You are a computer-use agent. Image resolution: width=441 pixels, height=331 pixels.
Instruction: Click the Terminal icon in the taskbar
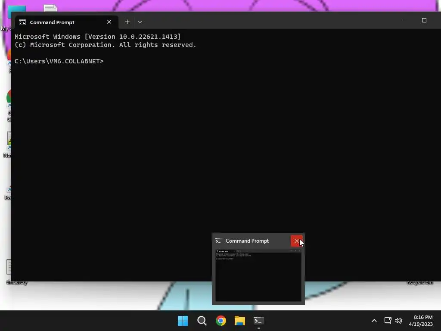258,321
